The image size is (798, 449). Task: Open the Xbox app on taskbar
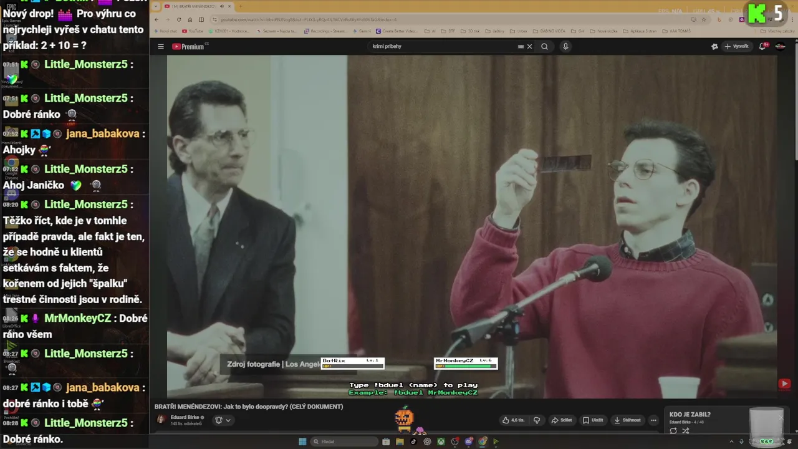tap(441, 442)
